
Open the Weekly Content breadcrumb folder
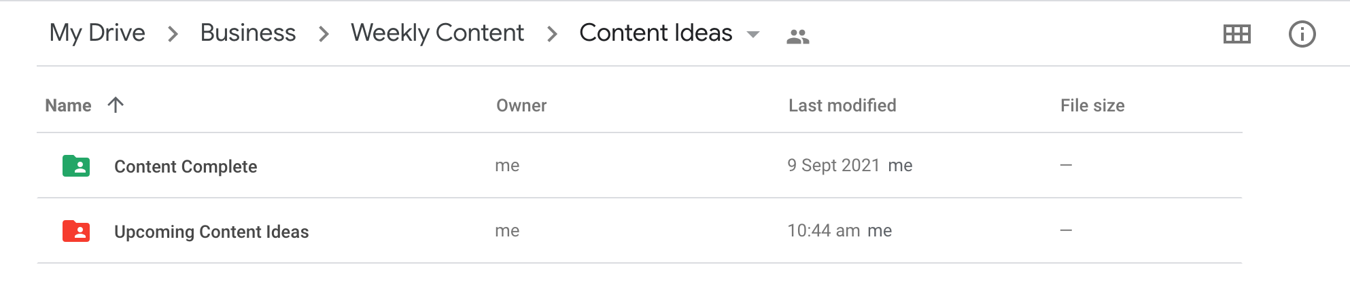(437, 33)
